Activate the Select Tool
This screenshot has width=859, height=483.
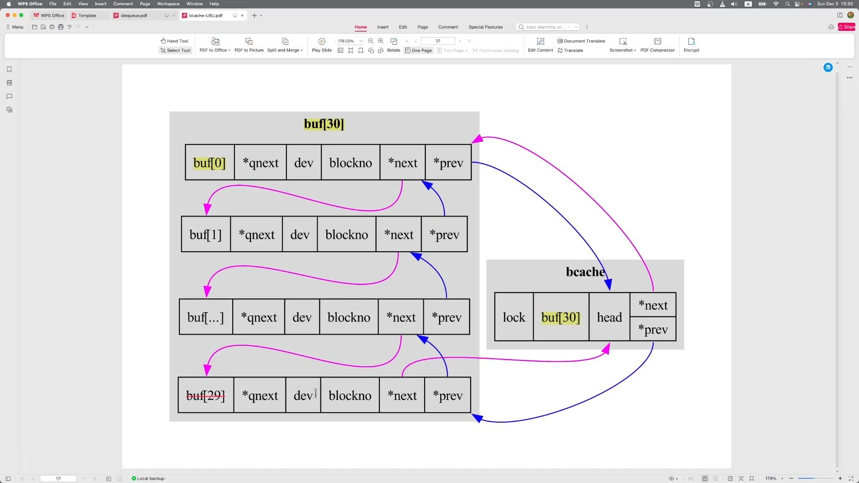[175, 51]
